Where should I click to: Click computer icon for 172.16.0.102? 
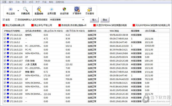[x=8, y=98]
